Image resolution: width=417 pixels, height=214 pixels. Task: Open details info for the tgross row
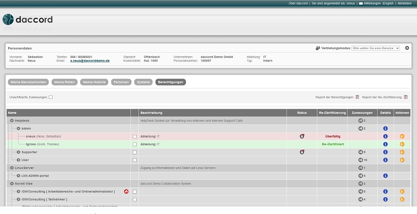click(385, 145)
